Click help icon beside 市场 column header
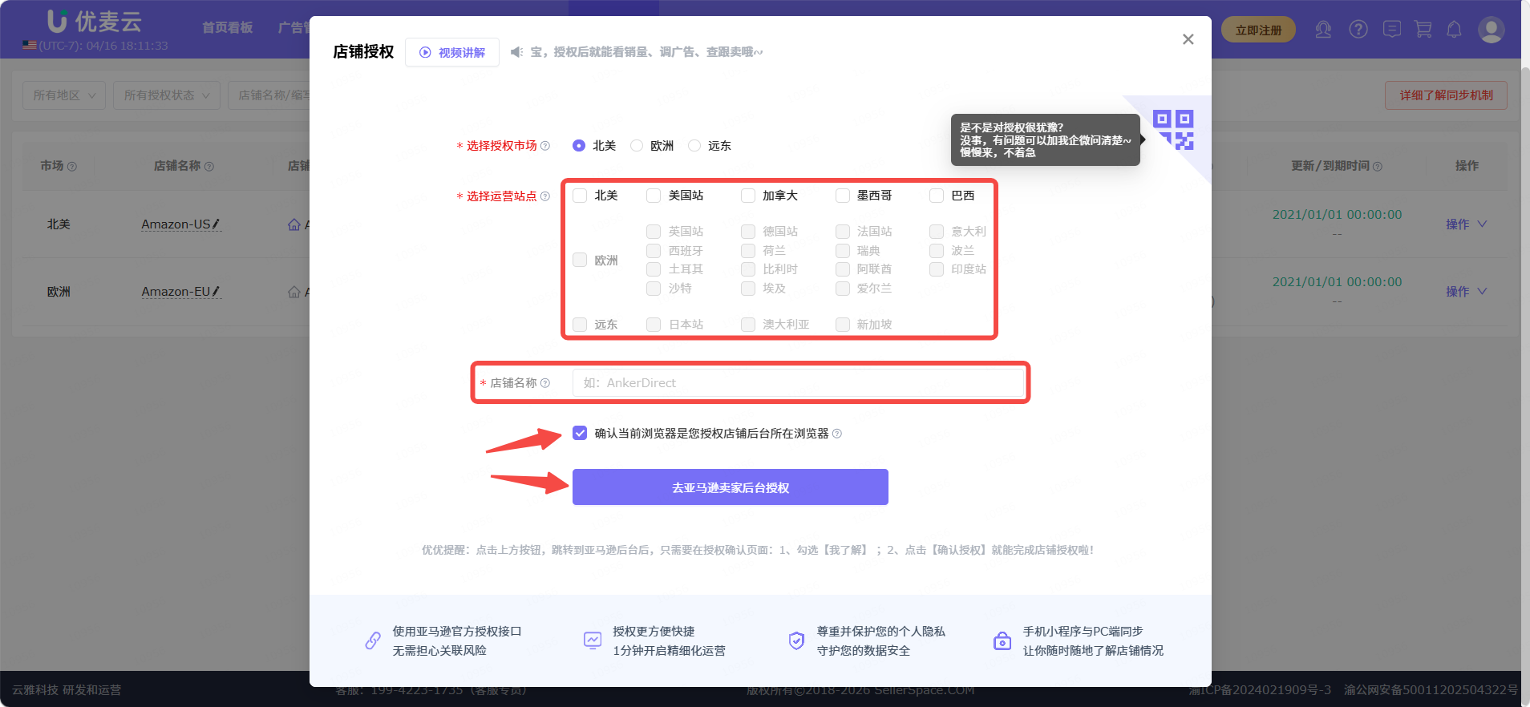 tap(72, 167)
